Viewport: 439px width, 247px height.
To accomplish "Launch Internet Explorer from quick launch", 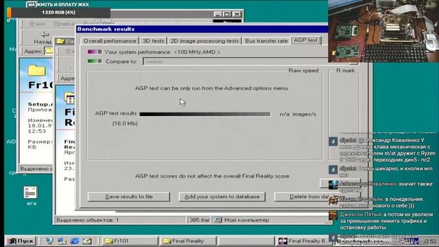I will pos(75,241).
